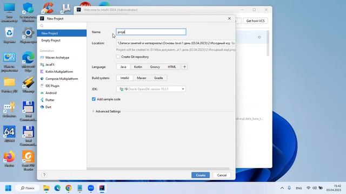Image resolution: width=346 pixels, height=194 pixels.
Task: Expand Advanced Settings section
Action: click(x=107, y=112)
